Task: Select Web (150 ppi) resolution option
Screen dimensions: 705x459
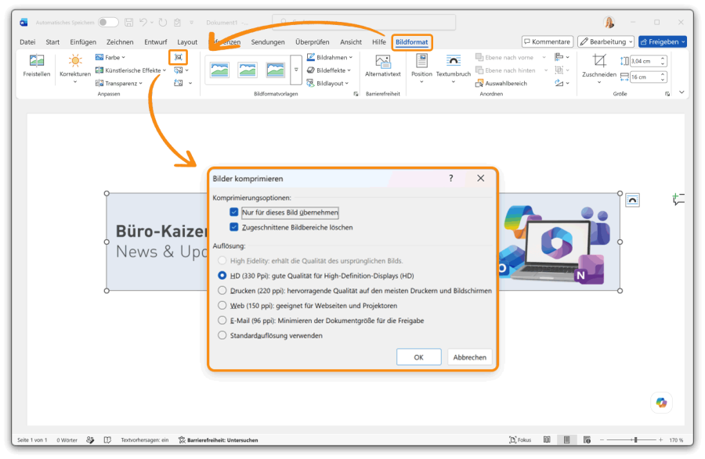Action: coord(222,305)
